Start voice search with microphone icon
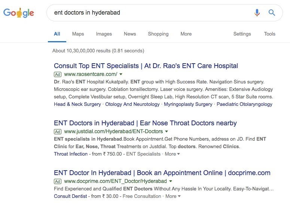Image resolution: width=290 pixels, height=205 pixels. click(x=257, y=13)
